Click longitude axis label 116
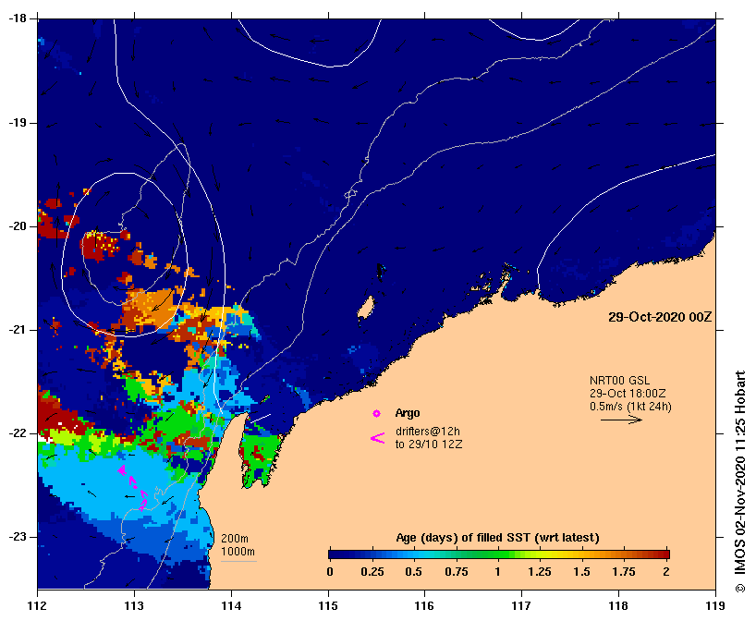756x621 pixels. (x=425, y=605)
